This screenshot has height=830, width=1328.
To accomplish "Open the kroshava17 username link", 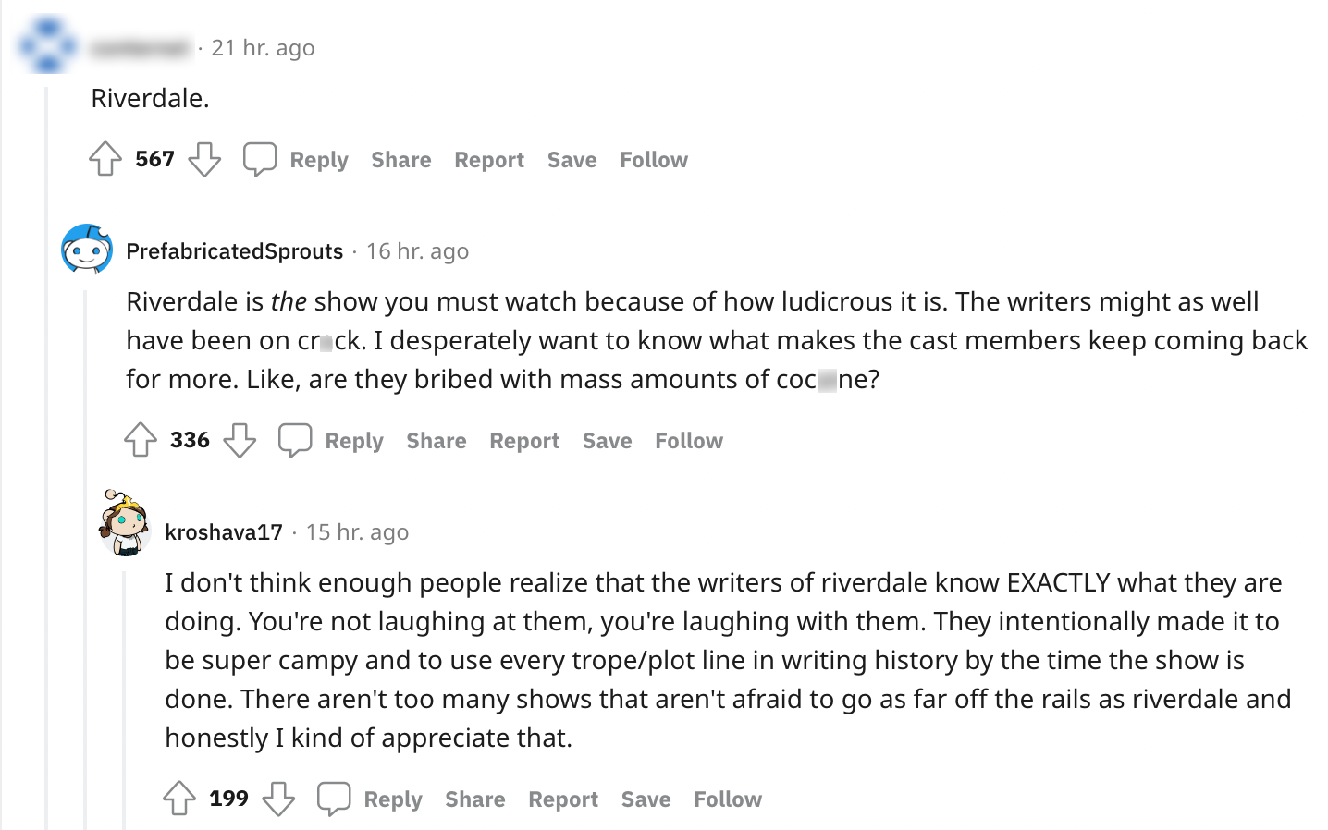I will click(224, 532).
